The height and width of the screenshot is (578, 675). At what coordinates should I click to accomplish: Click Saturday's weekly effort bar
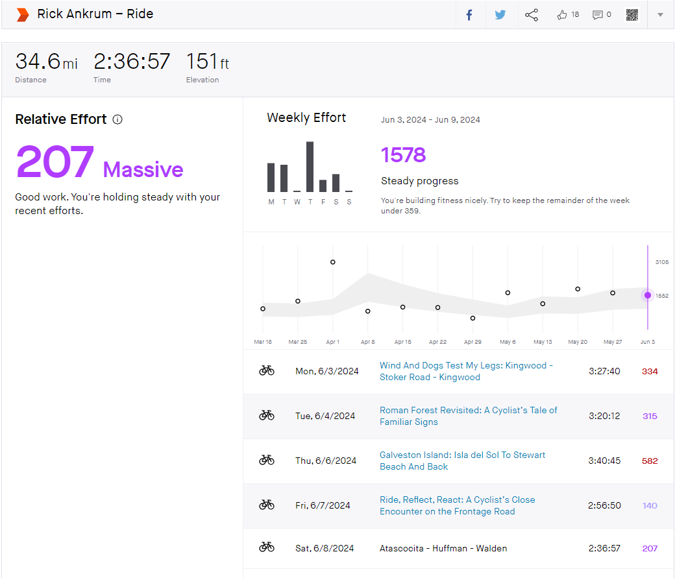point(336,183)
